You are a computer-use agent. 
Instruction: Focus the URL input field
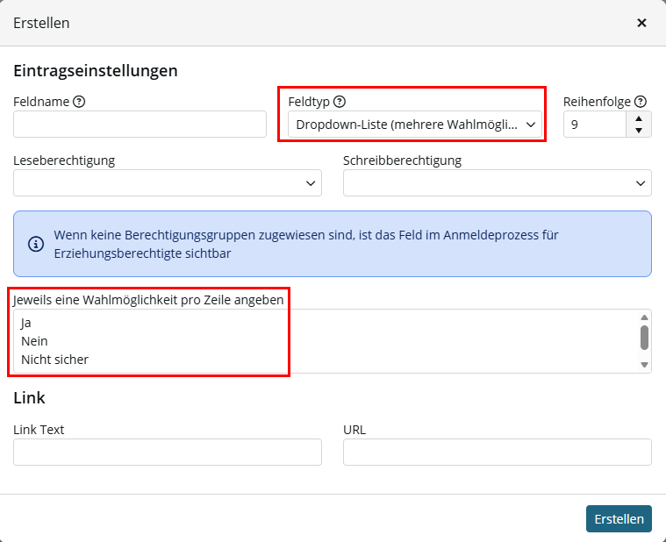tap(497, 452)
